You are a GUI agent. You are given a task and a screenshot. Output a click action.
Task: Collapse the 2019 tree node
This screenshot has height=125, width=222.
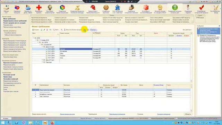coord(34,38)
